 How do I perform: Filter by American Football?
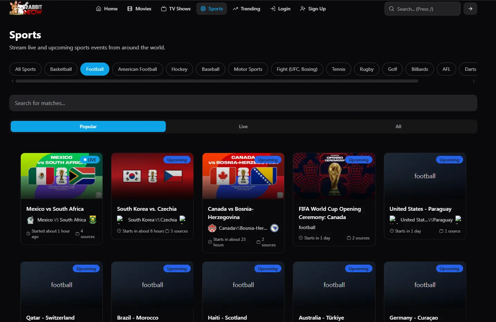[137, 69]
